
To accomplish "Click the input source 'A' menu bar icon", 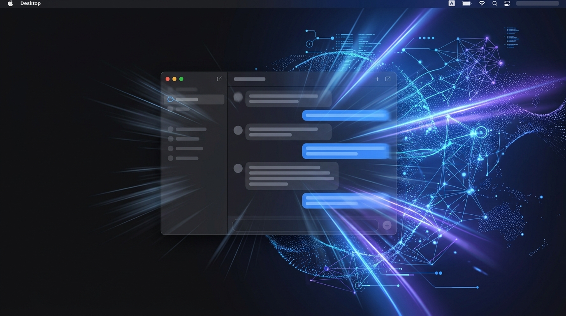I will (451, 3).
